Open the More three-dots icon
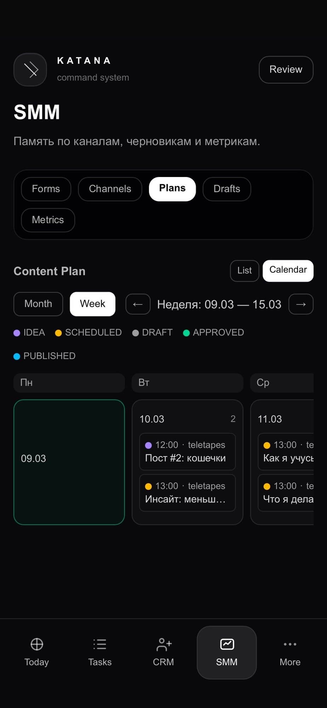 point(290,644)
